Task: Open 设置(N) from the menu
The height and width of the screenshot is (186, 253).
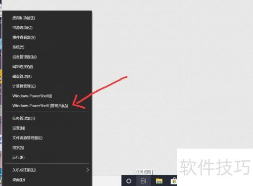Action: tap(19, 128)
